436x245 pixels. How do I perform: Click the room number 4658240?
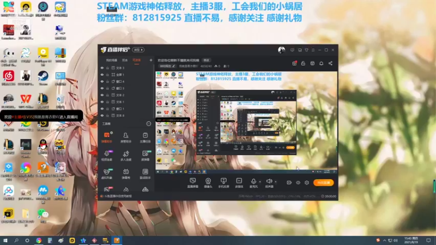tap(206, 66)
